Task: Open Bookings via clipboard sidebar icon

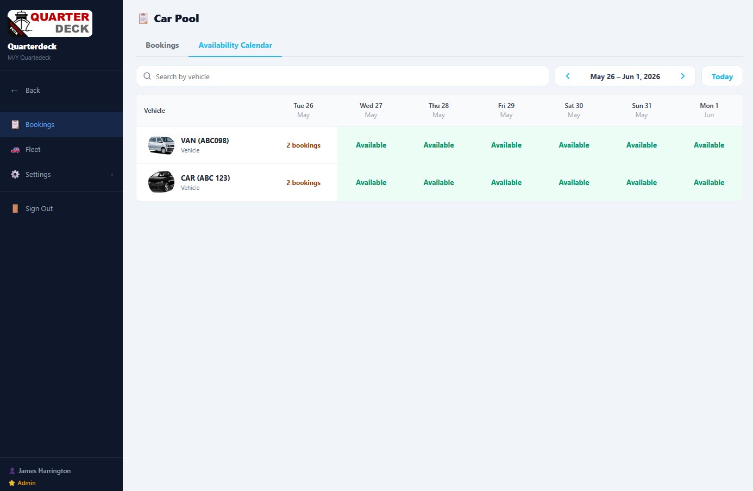Action: point(15,124)
